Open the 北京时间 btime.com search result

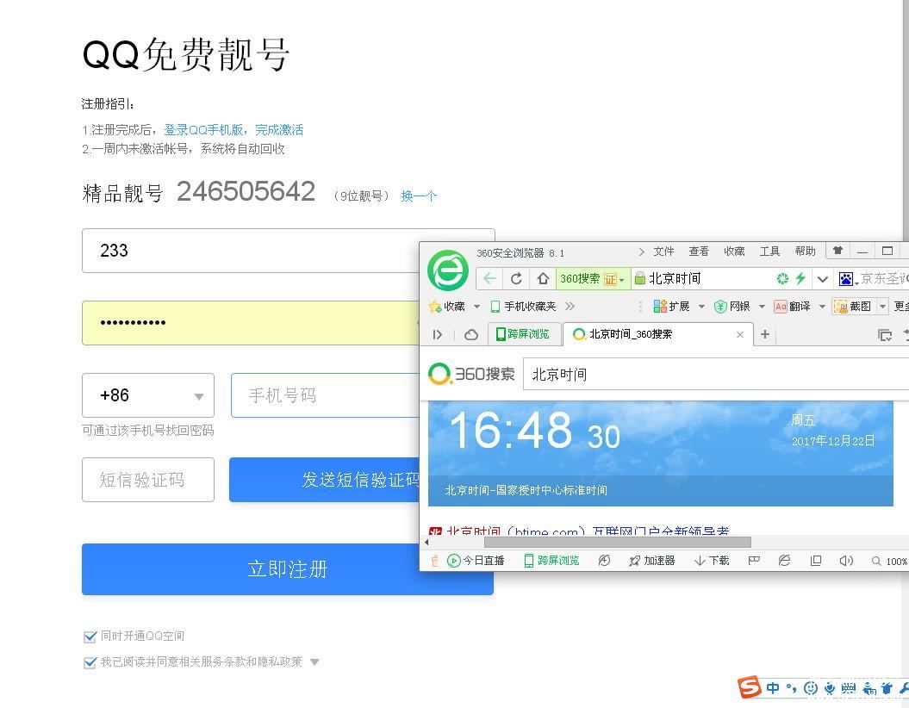588,531
